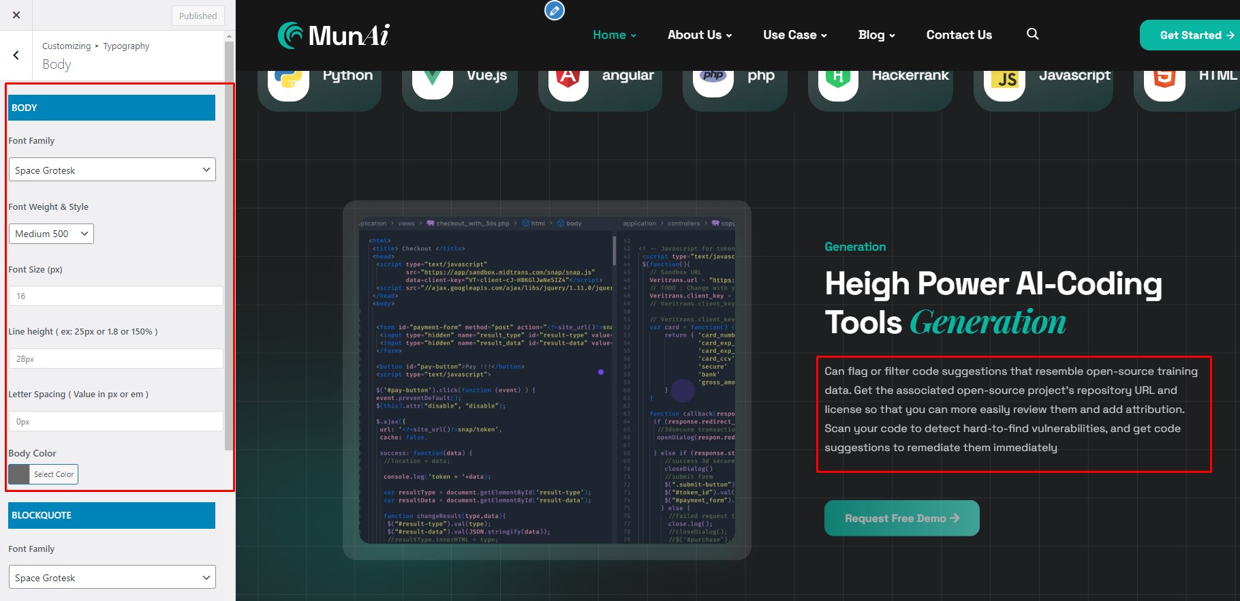Viewport: 1240px width, 601px height.
Task: Click the Javascript JS logo icon
Action: pyautogui.click(x=1004, y=83)
